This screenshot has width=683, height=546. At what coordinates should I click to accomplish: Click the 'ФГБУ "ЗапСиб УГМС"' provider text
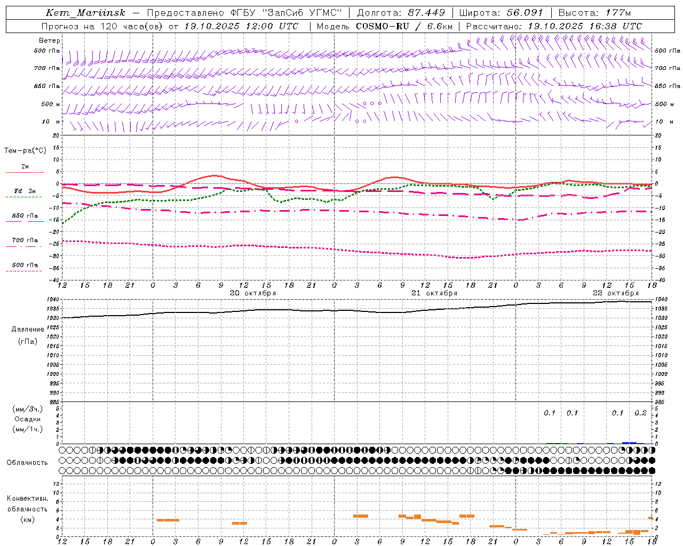285,13
